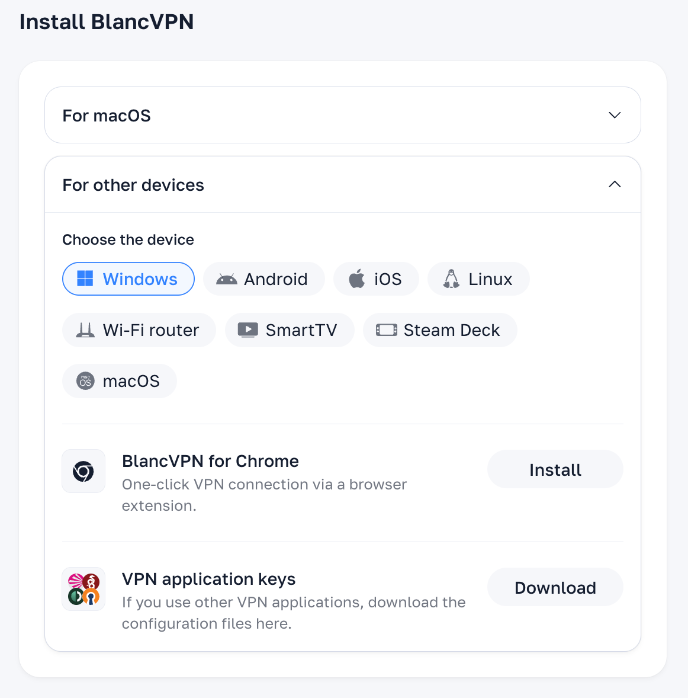688x698 pixels.
Task: Click the Wi-Fi router antenna icon
Action: click(x=85, y=330)
